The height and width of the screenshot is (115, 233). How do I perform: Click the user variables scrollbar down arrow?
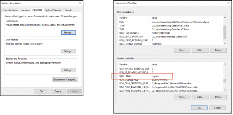click(225, 43)
